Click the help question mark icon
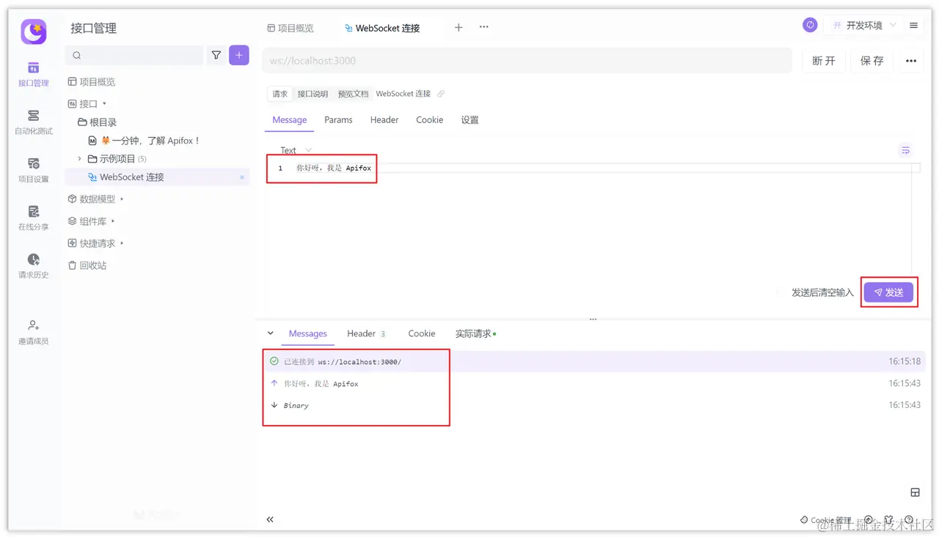 909,519
